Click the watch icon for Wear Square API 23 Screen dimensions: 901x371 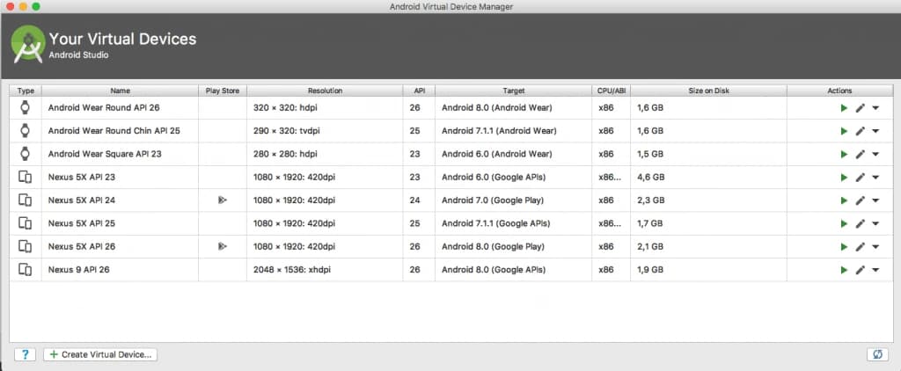(25, 153)
